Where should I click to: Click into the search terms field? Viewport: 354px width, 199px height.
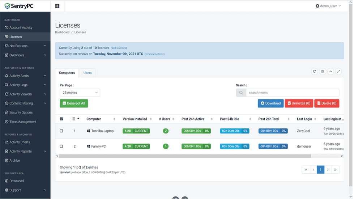click(x=292, y=93)
